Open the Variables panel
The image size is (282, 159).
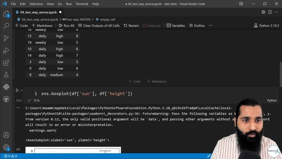(x=176, y=26)
